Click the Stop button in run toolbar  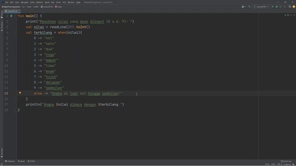click(285, 6)
